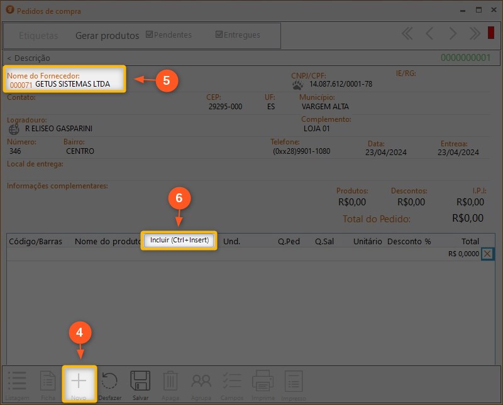503x405 pixels.
Task: Click the Novo plus icon
Action: [79, 381]
